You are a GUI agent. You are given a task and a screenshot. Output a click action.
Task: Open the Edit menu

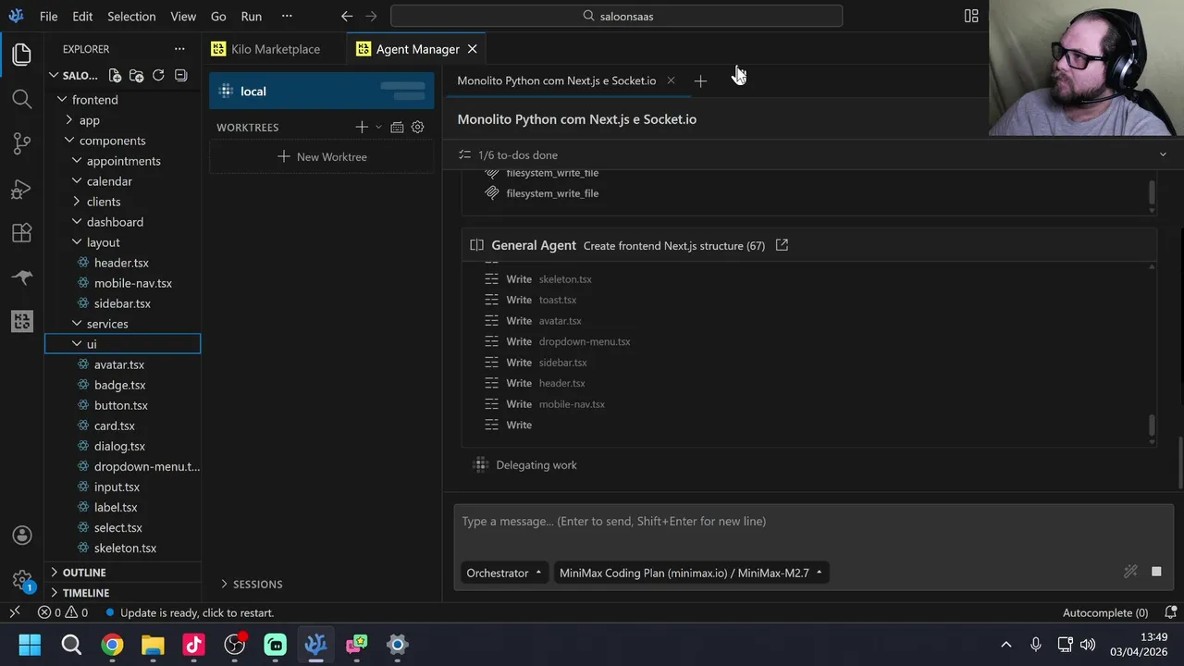(82, 16)
